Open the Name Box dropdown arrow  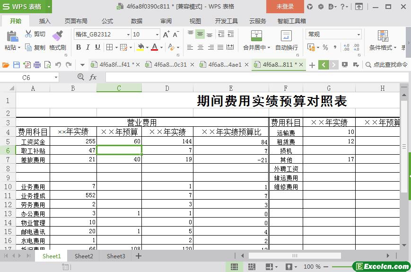point(56,77)
